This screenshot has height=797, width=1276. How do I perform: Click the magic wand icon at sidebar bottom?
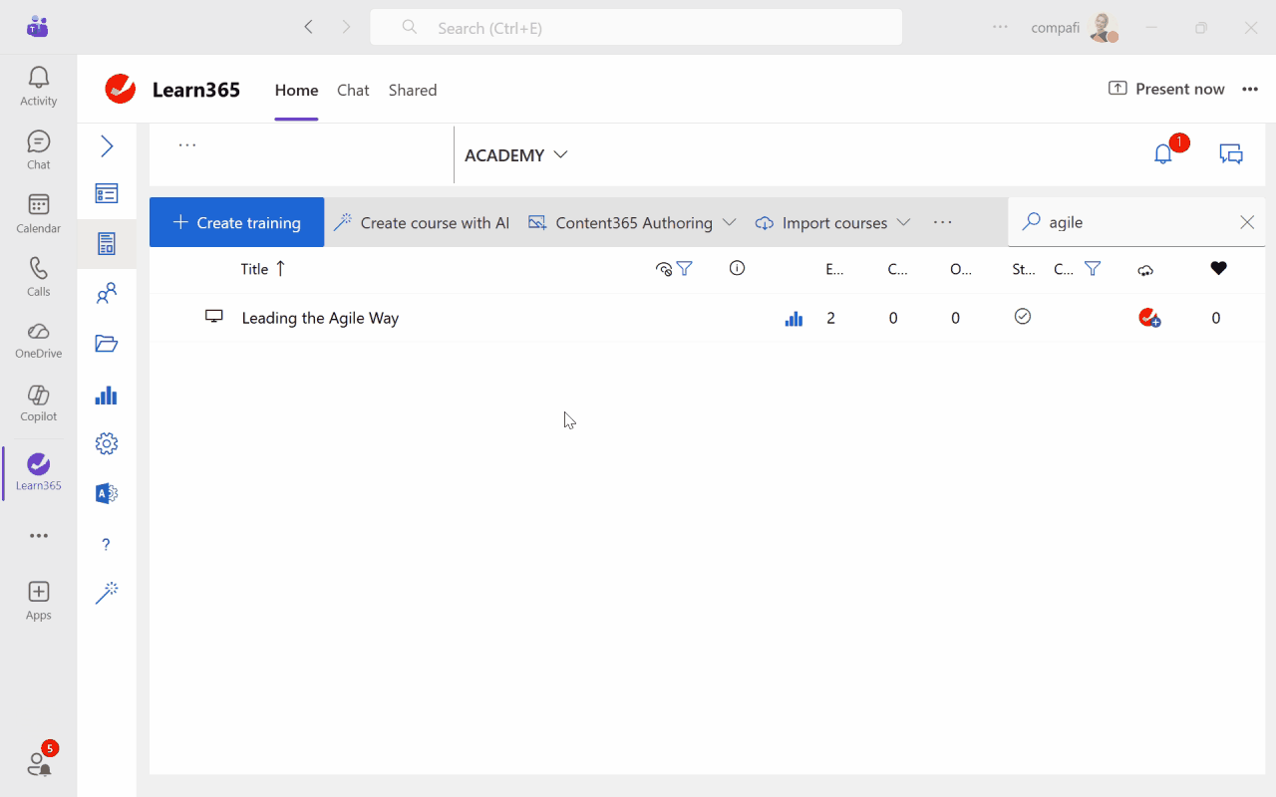coord(107,593)
